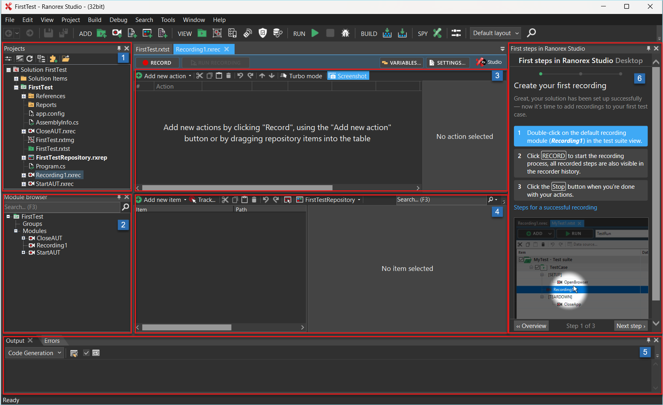Open the Debug menu
This screenshot has width=663, height=405.
pos(118,20)
